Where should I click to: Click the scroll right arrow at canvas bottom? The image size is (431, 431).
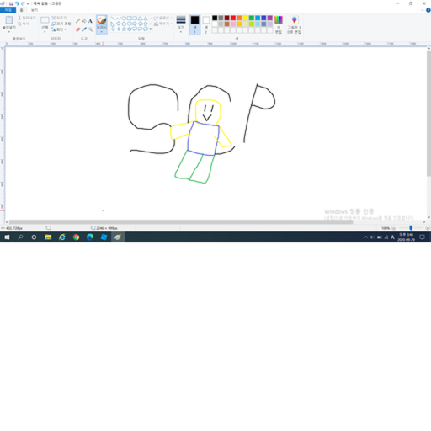click(424, 221)
